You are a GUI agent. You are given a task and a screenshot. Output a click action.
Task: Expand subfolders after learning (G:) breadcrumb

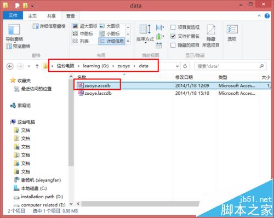(x=113, y=66)
